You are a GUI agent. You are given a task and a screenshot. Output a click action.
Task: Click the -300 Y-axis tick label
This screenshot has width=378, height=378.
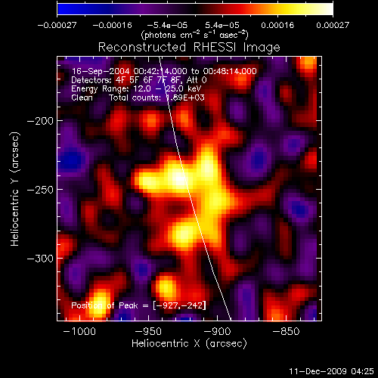coord(40,259)
